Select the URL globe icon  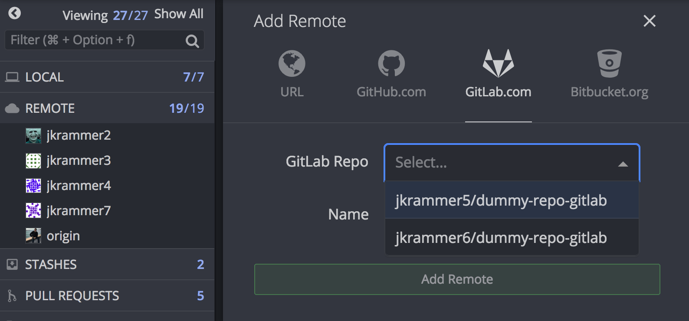pos(292,63)
